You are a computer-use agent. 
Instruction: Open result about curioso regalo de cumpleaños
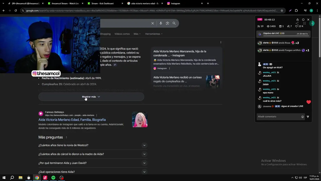(178, 79)
